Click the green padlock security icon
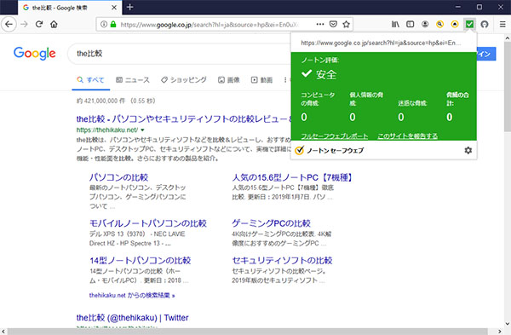The image size is (511, 335). [113, 24]
